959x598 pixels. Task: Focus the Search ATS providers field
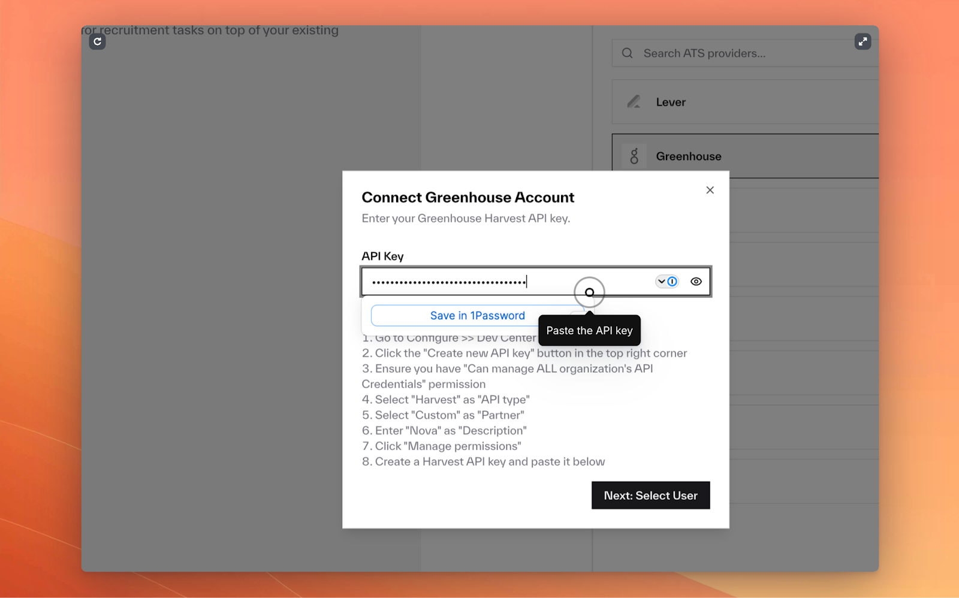point(743,53)
